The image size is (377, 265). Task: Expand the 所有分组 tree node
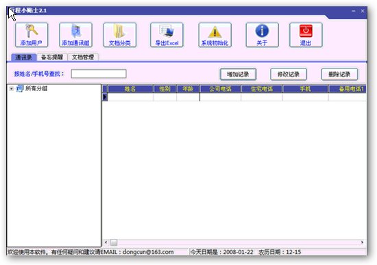(11, 88)
